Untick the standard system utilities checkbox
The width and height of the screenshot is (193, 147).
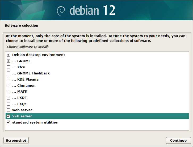tap(8, 122)
